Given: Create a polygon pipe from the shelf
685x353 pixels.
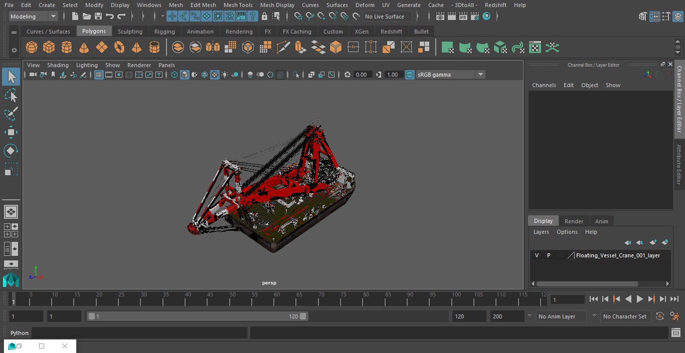Looking at the screenshot, I should 154,48.
